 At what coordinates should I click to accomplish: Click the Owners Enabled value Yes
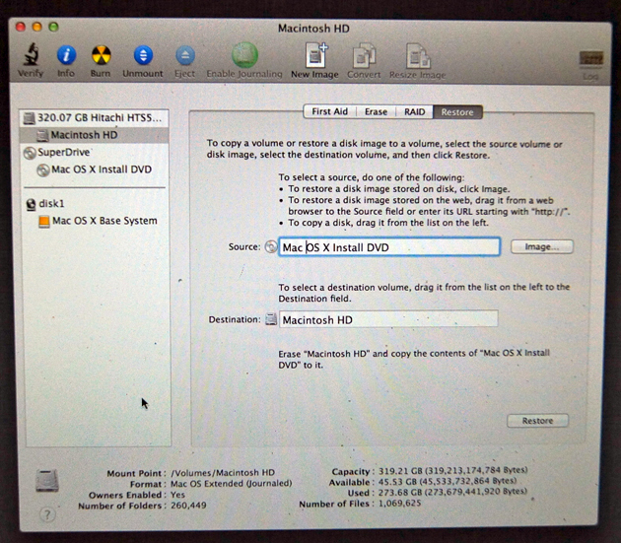point(177,495)
